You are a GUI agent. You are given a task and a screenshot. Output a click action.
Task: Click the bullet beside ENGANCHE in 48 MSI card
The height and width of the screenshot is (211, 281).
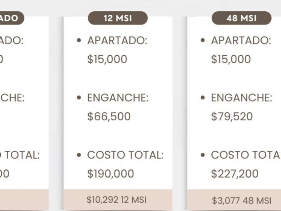203,98
